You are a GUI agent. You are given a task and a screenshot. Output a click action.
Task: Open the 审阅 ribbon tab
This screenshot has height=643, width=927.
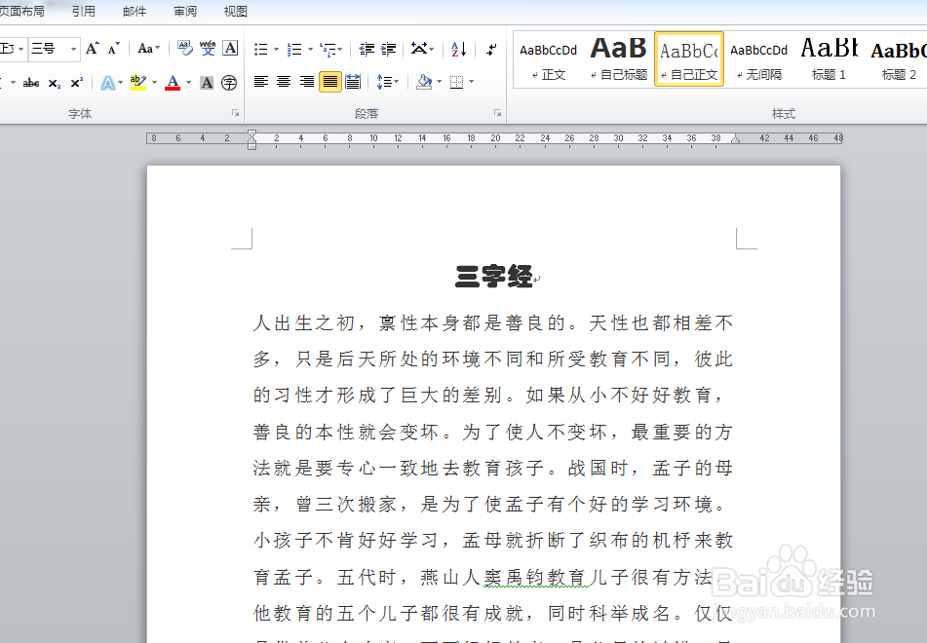click(185, 12)
